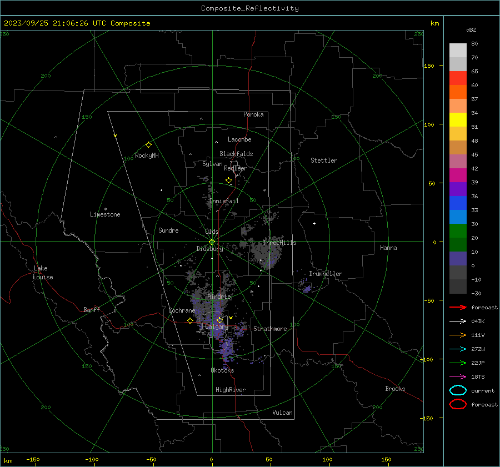Pick the green 20-30 dBZ swatch
500x467 pixels.
point(458,230)
